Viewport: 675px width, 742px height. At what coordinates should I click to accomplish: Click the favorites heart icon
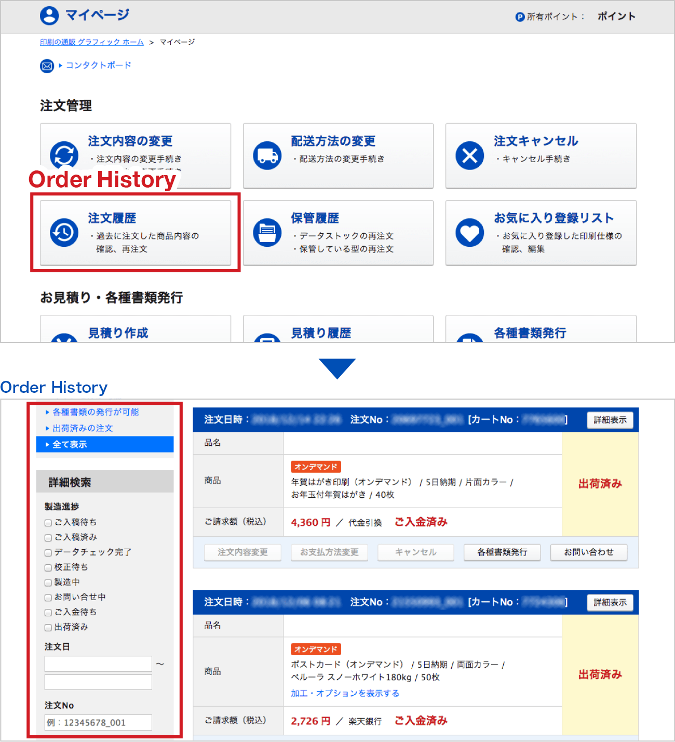[469, 232]
